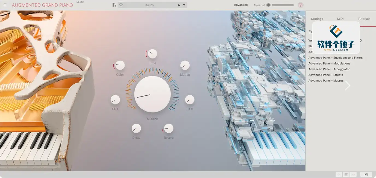The image size is (376, 178).
Task: Click the Augmented Grand Piano title
Action: point(43,5)
